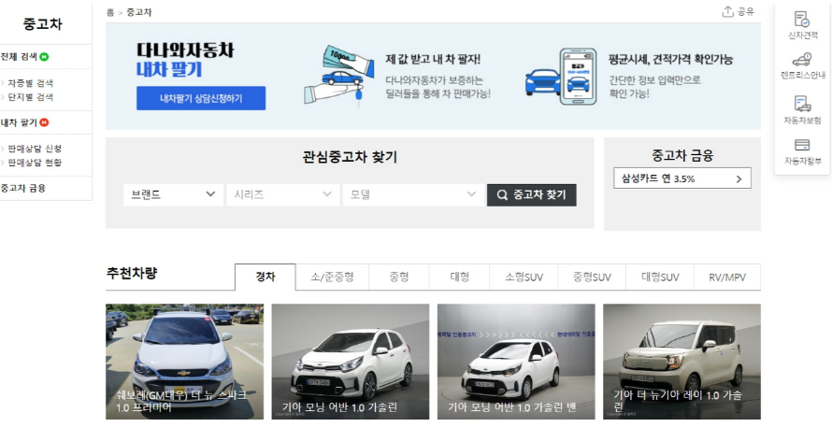Click 추천차량 section heading
The image size is (832, 427).
point(132,274)
